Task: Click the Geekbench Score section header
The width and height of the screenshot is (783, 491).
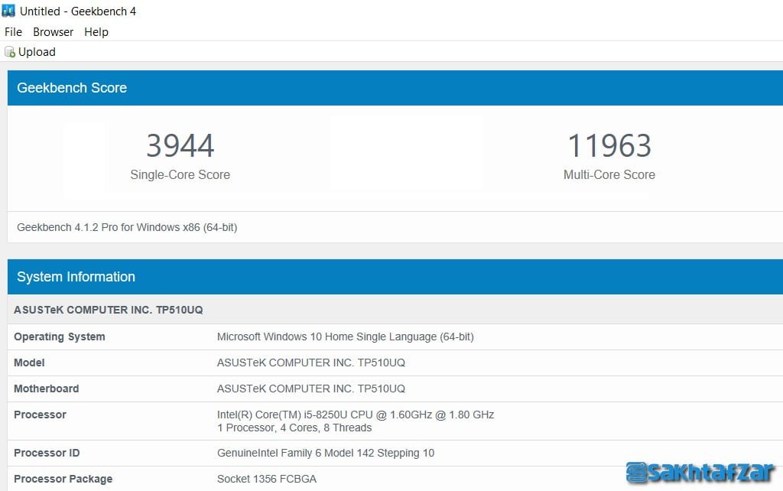Action: tap(72, 88)
